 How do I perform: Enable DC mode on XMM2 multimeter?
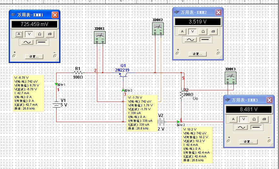tap(204, 40)
